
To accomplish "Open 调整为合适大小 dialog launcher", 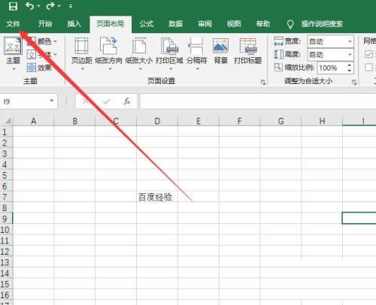I will (354, 82).
